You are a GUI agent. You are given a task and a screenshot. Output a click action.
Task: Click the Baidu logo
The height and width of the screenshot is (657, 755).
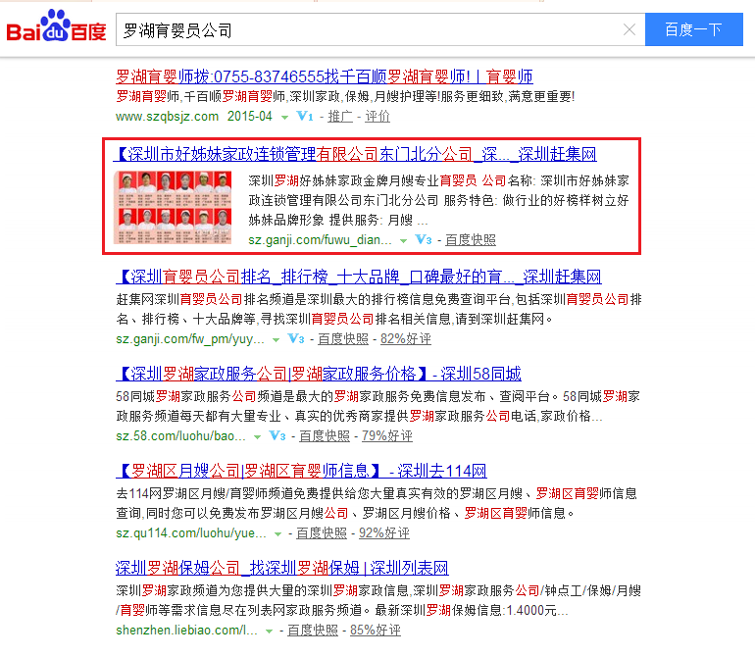(56, 27)
